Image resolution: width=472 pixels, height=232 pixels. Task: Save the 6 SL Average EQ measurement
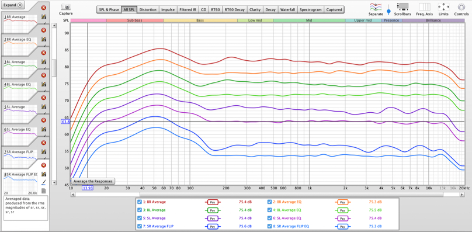click(44, 129)
